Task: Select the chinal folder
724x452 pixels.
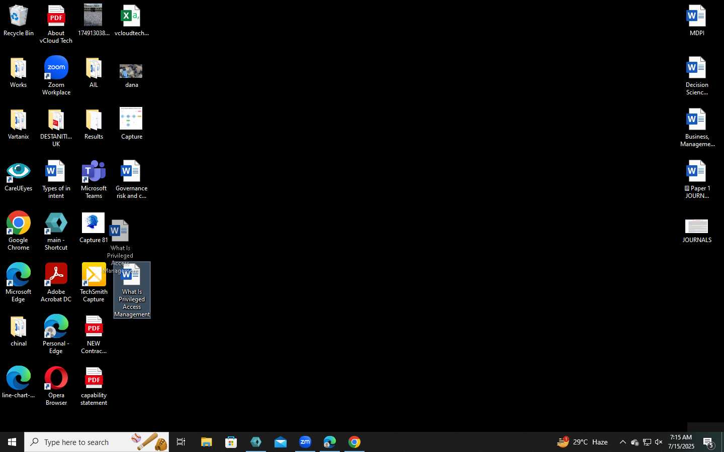Action: (x=19, y=332)
